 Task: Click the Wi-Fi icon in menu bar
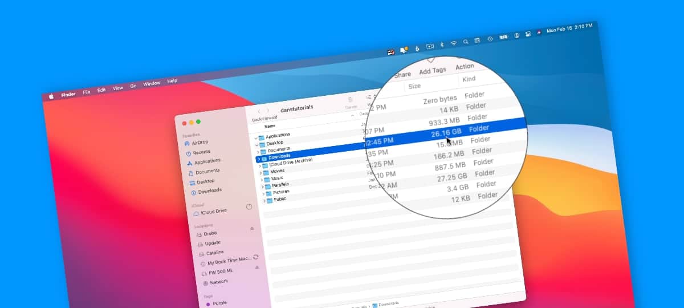coord(454,43)
